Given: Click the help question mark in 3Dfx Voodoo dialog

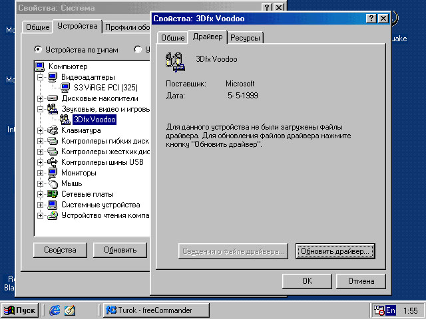Looking at the screenshot, I should pyautogui.click(x=371, y=19).
